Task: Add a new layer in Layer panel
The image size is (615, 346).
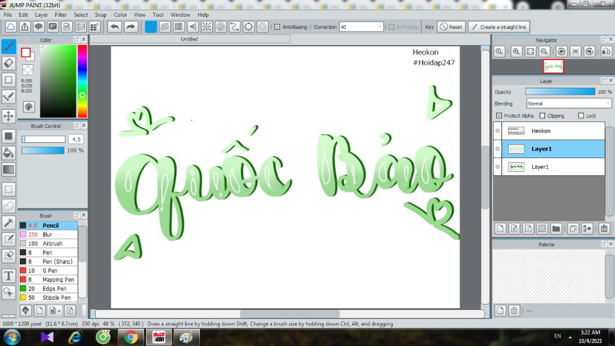Action: pyautogui.click(x=500, y=228)
